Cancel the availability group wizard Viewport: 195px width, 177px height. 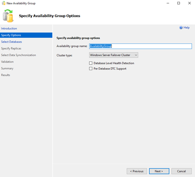[182, 171]
